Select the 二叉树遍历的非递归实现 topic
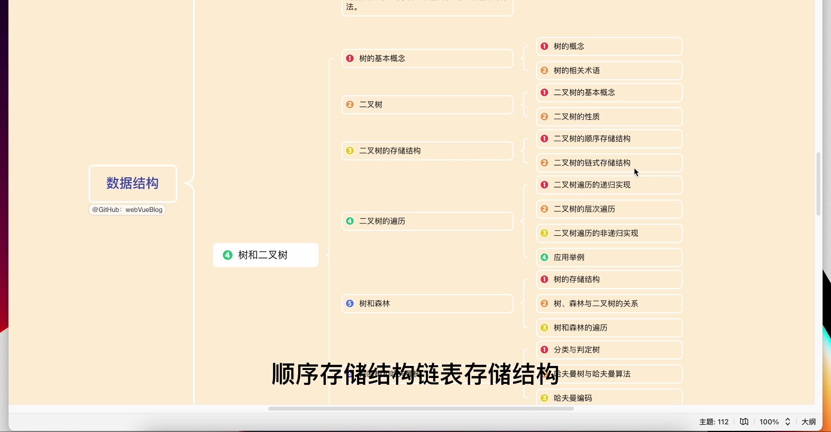The width and height of the screenshot is (831, 432). point(609,234)
